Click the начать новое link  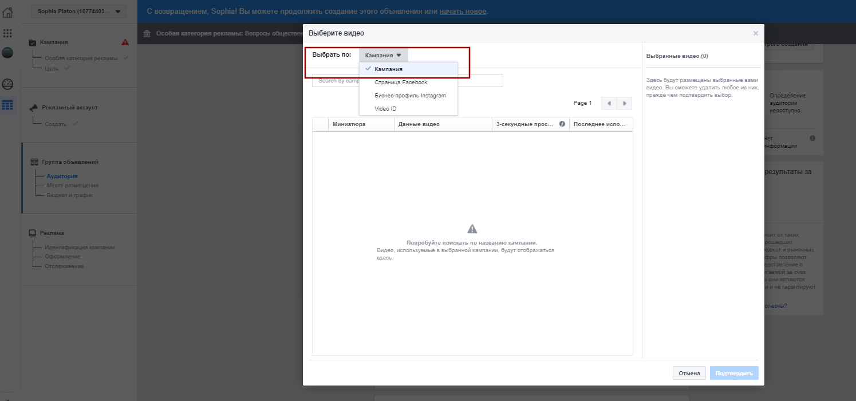(463, 11)
